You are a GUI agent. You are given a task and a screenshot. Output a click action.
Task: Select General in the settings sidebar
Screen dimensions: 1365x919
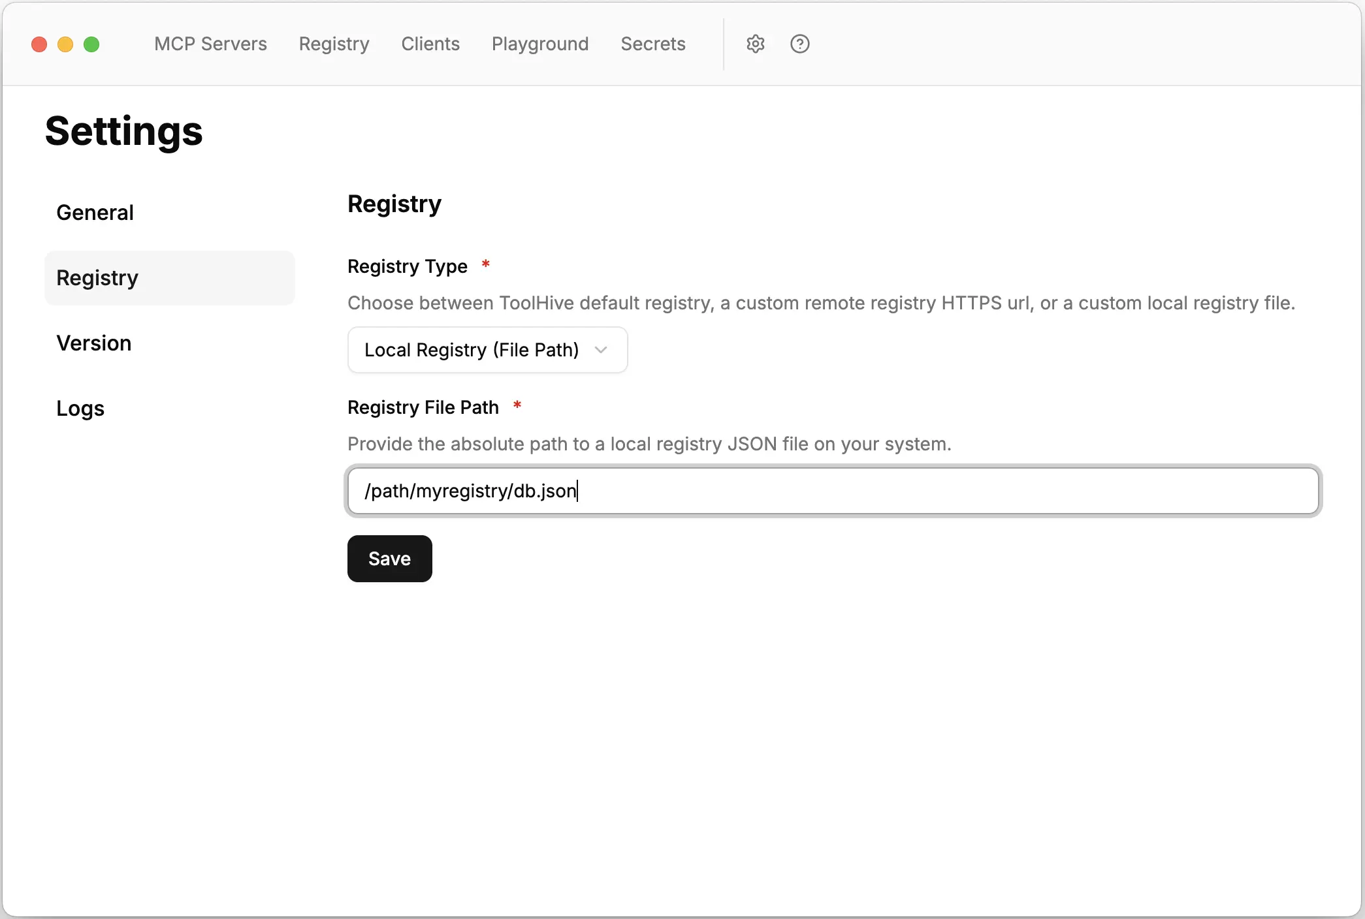point(95,212)
